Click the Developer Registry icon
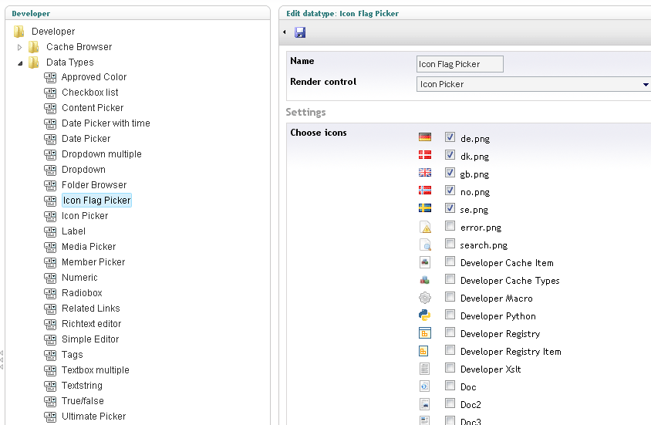651x425 pixels. pyautogui.click(x=425, y=333)
